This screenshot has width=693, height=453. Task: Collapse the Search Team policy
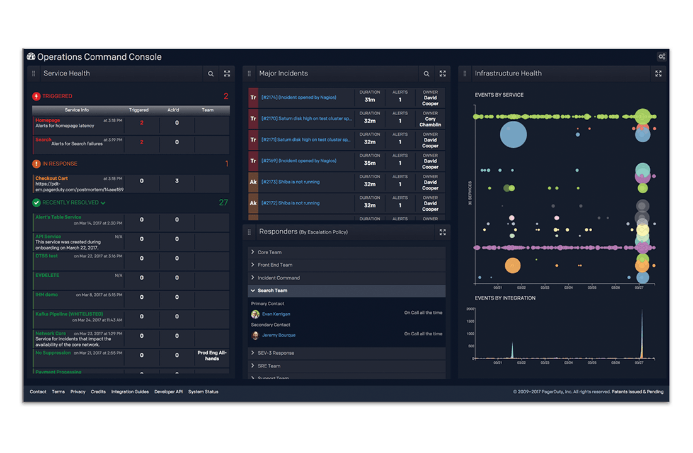(x=253, y=291)
